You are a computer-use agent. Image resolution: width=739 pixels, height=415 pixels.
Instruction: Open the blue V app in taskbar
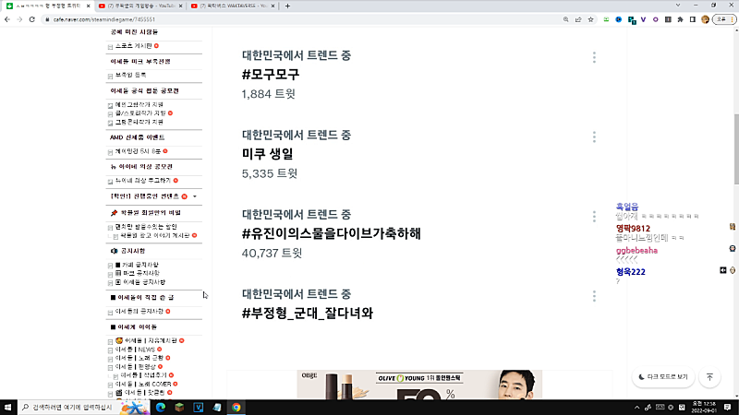[199, 407]
